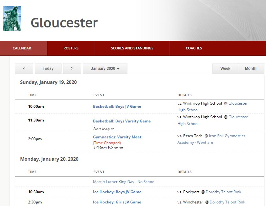Open the ROSTERS tab
The width and height of the screenshot is (266, 206).
[x=71, y=48]
